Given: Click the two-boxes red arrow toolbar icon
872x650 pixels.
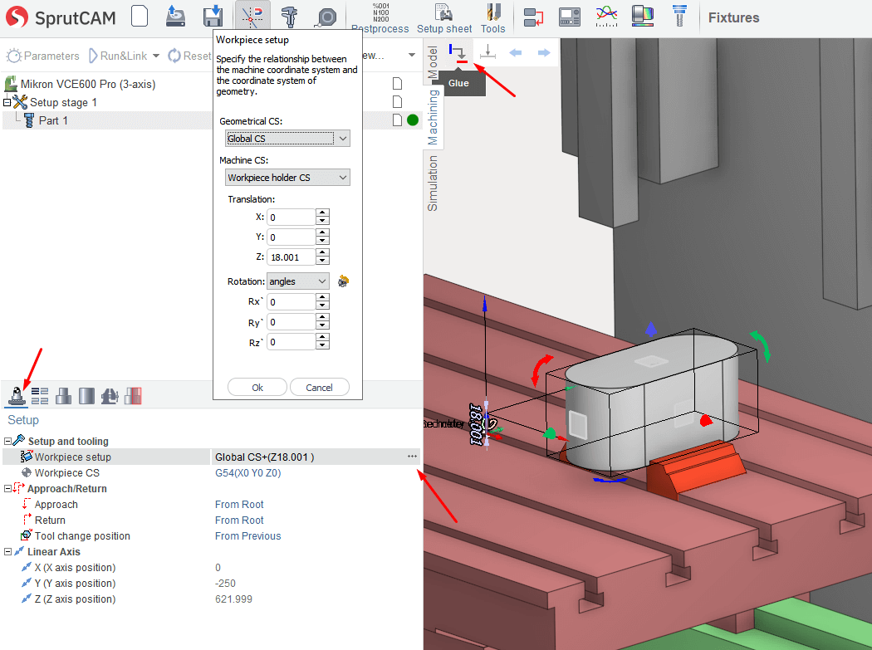Looking at the screenshot, I should tap(533, 17).
